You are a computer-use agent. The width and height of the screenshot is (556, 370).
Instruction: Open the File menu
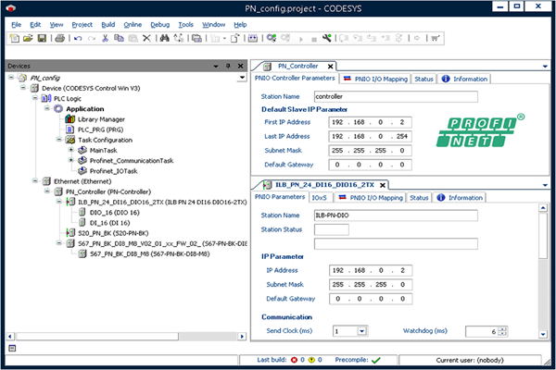tap(17, 25)
